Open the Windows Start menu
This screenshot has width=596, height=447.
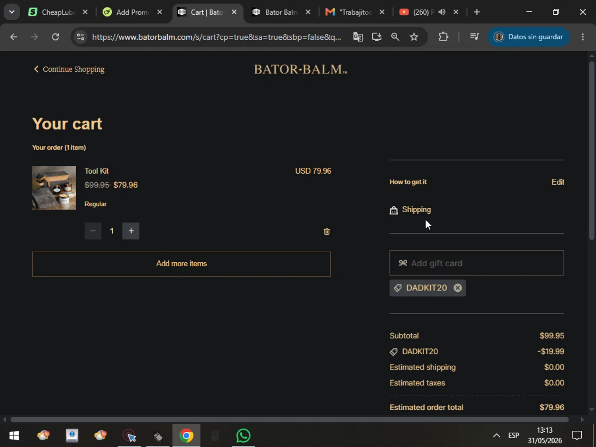point(14,436)
